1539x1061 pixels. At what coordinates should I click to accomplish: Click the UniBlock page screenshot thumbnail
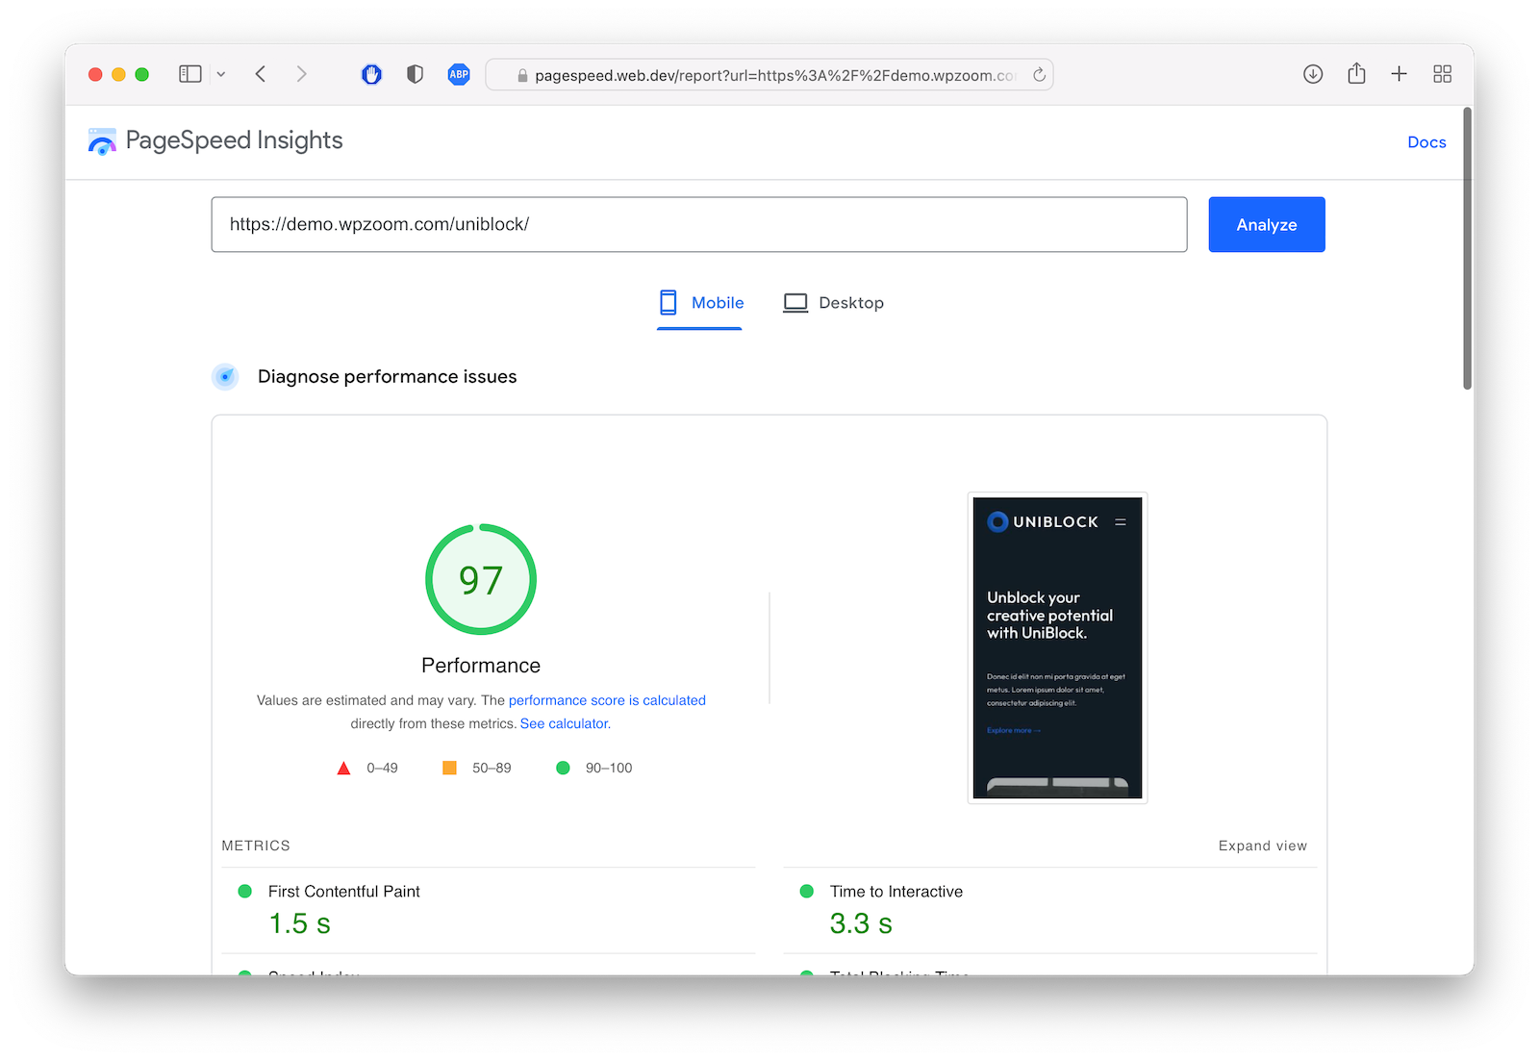pos(1057,647)
